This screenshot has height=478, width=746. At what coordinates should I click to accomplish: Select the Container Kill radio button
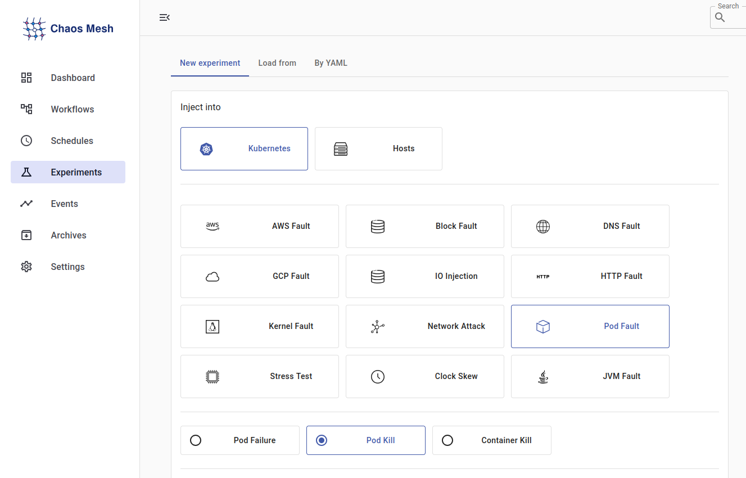pos(447,440)
